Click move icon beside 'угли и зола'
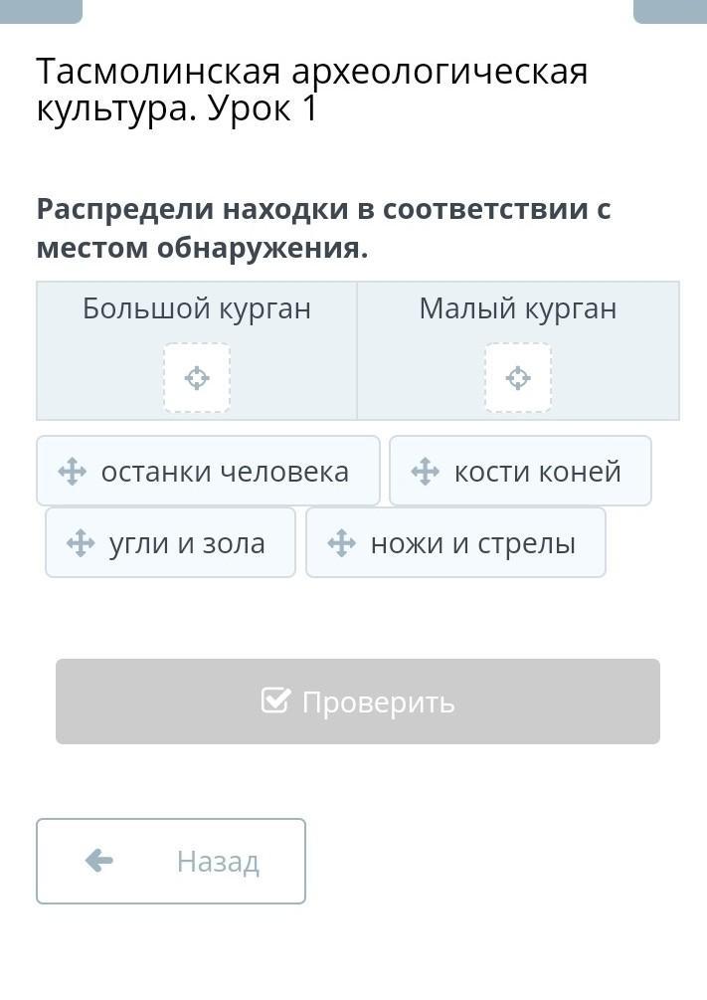Viewport: 707px width, 1000px height. (81, 543)
